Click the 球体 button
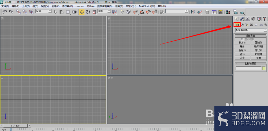 pos(242,46)
